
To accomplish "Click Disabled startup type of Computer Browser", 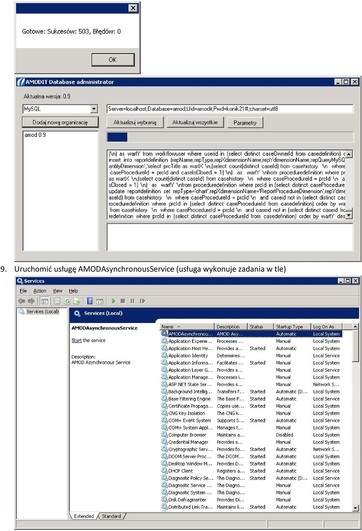I will coord(285,435).
